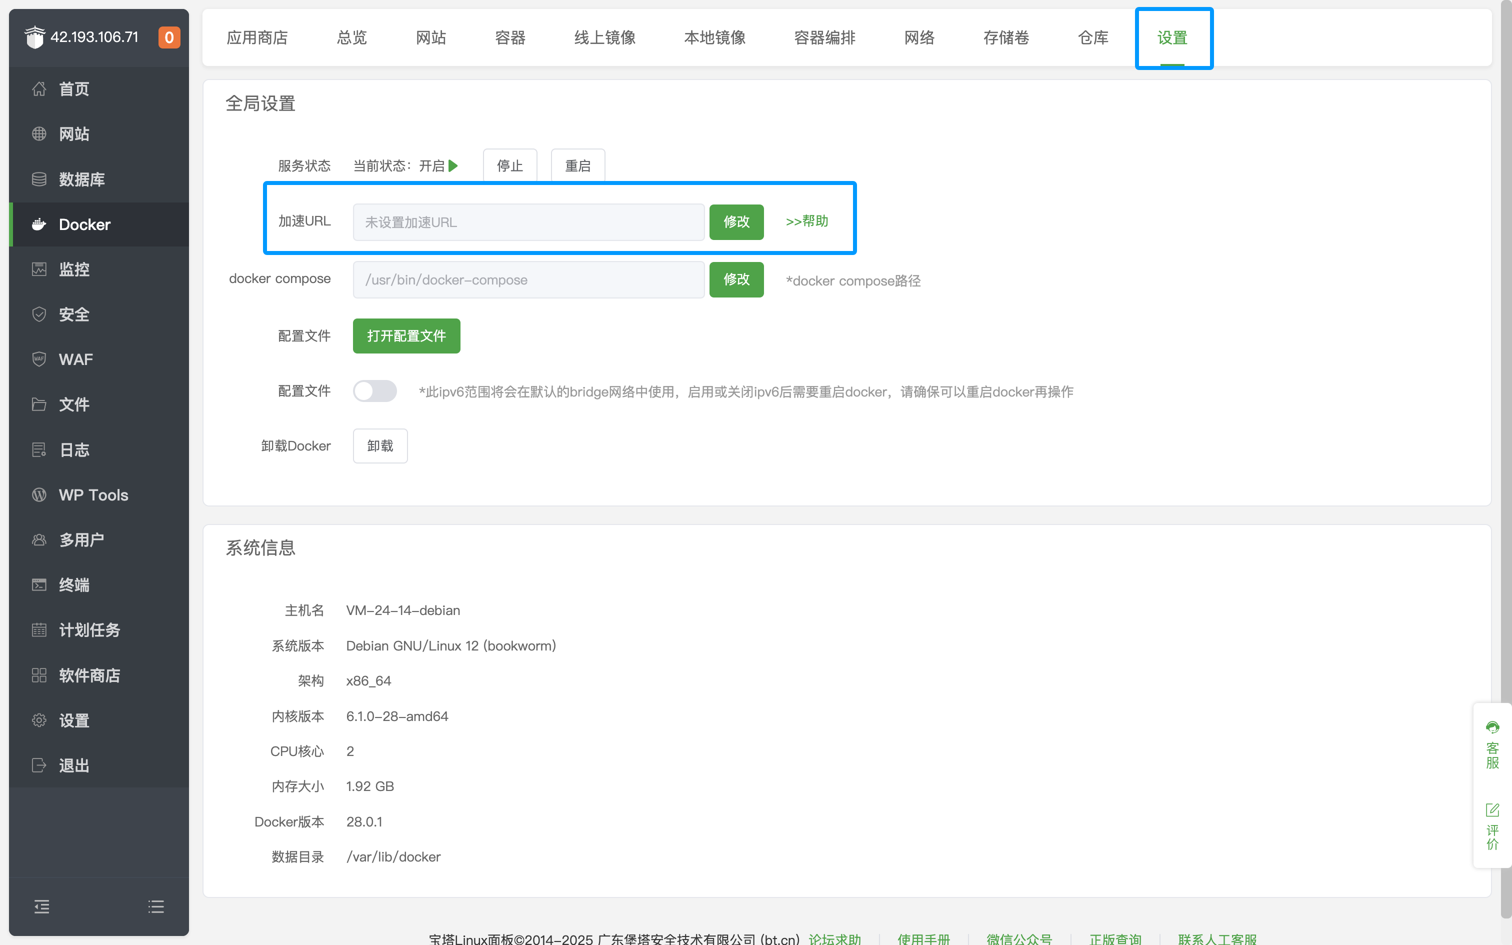The image size is (1512, 945).
Task: Open the 首页 home icon
Action: (38, 89)
